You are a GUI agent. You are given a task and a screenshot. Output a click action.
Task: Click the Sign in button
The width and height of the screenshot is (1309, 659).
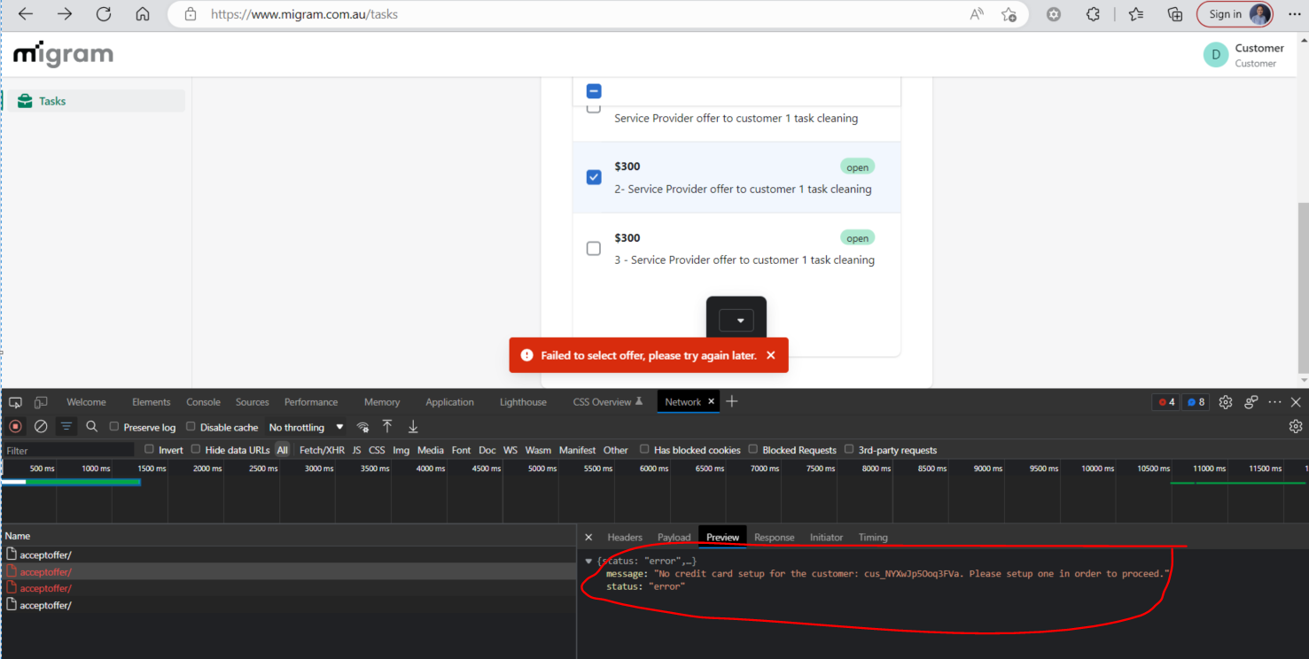click(x=1234, y=13)
